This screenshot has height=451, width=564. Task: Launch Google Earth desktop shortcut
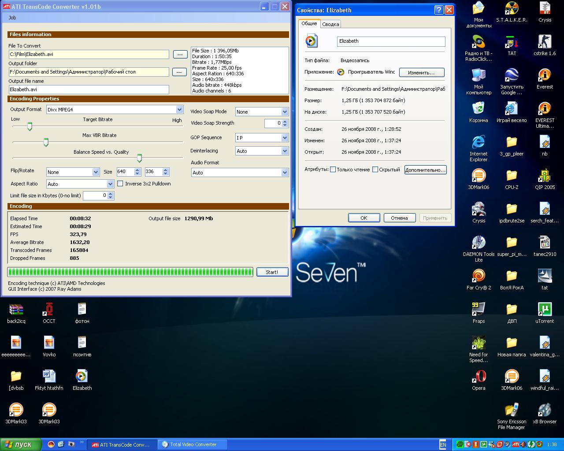tap(512, 75)
